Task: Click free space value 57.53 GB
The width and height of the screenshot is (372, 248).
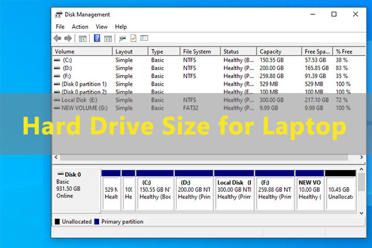Action: click(316, 60)
